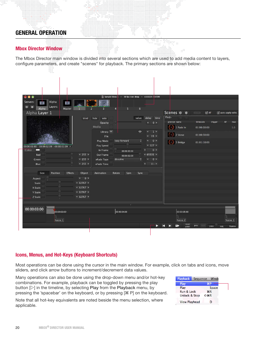Open Sequence menu in lower screenshot
This screenshot has width=264, height=341.
click(x=200, y=279)
